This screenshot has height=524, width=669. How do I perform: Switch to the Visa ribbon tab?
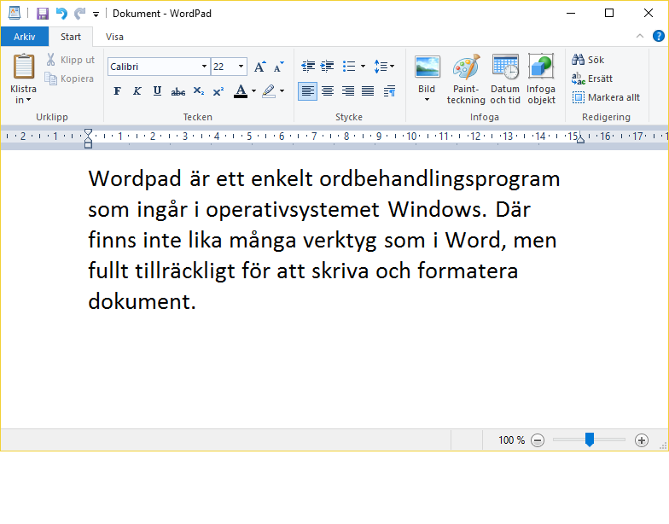click(114, 37)
